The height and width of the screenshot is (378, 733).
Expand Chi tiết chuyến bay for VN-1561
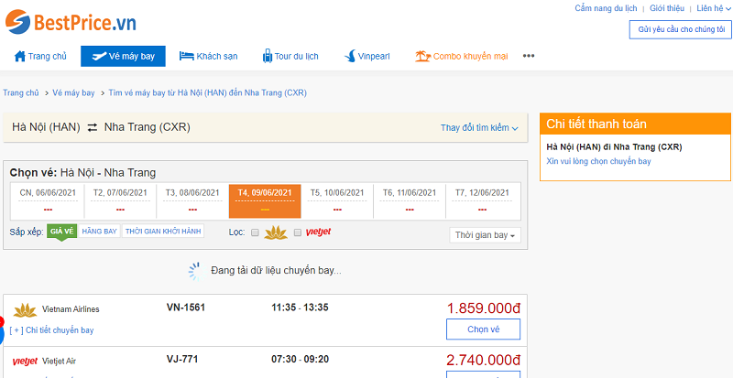pos(51,330)
